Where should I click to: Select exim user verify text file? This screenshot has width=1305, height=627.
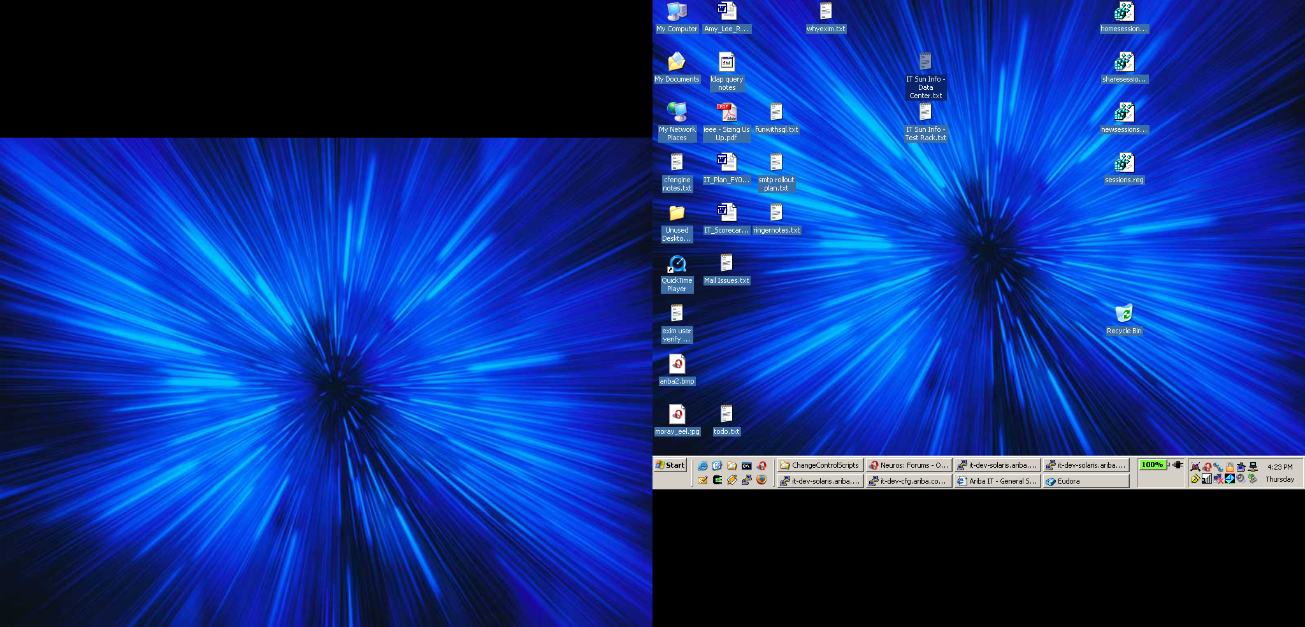[x=677, y=324]
